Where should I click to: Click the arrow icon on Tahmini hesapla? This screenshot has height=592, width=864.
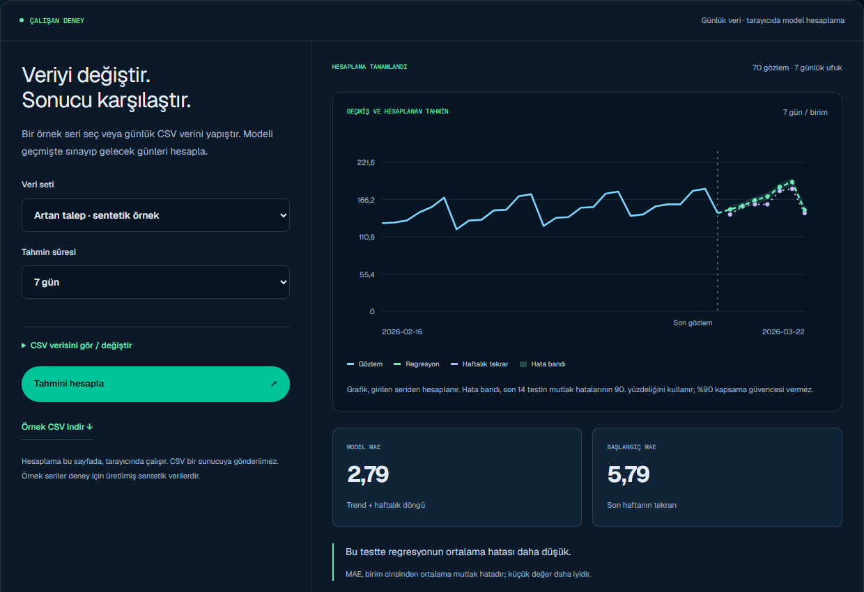click(x=274, y=384)
